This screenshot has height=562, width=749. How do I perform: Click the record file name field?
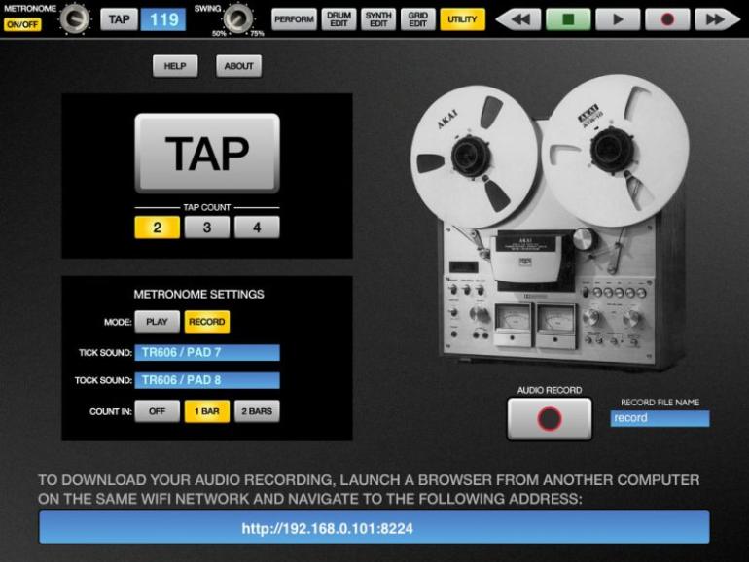pos(660,418)
